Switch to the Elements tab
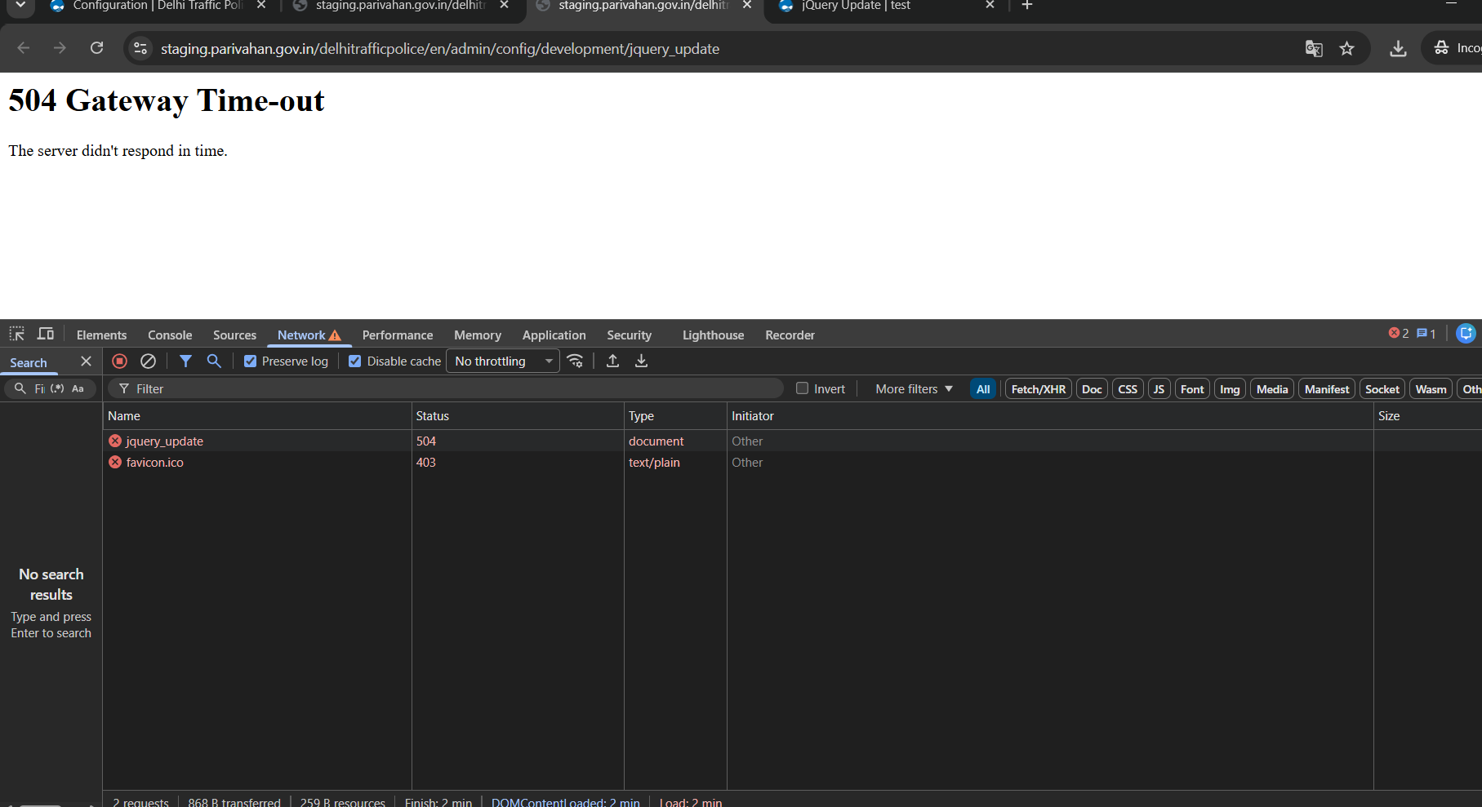The width and height of the screenshot is (1482, 807). point(102,335)
